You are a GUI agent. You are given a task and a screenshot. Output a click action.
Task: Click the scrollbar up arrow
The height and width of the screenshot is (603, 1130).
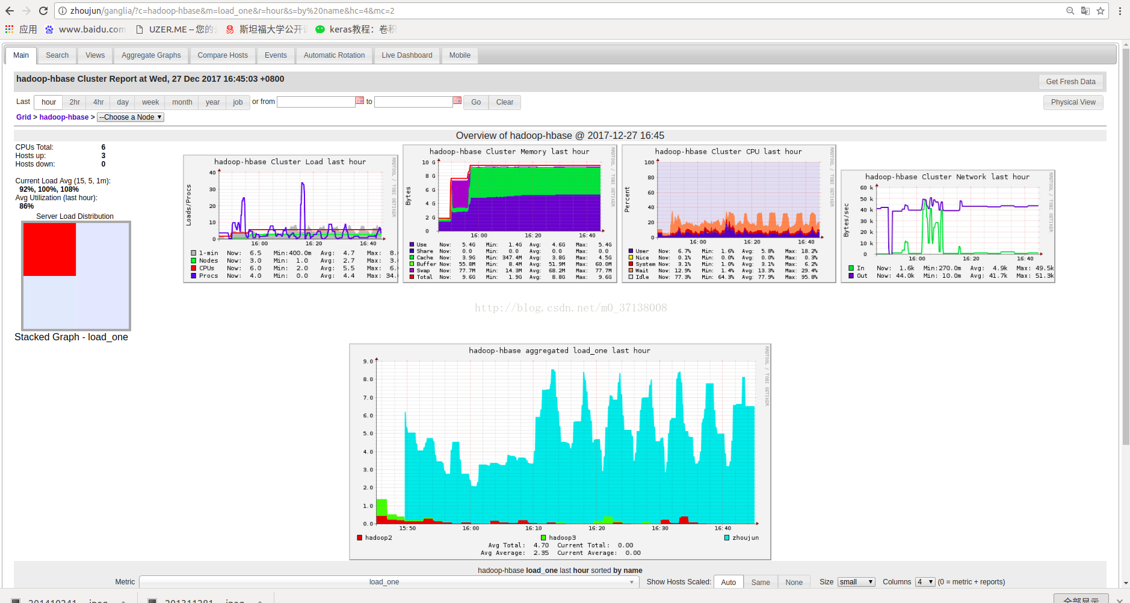1126,44
